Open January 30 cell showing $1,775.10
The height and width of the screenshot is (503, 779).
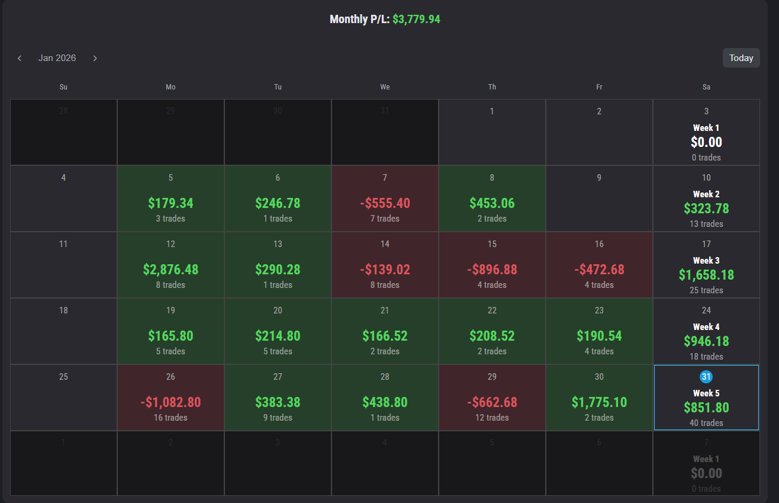599,398
